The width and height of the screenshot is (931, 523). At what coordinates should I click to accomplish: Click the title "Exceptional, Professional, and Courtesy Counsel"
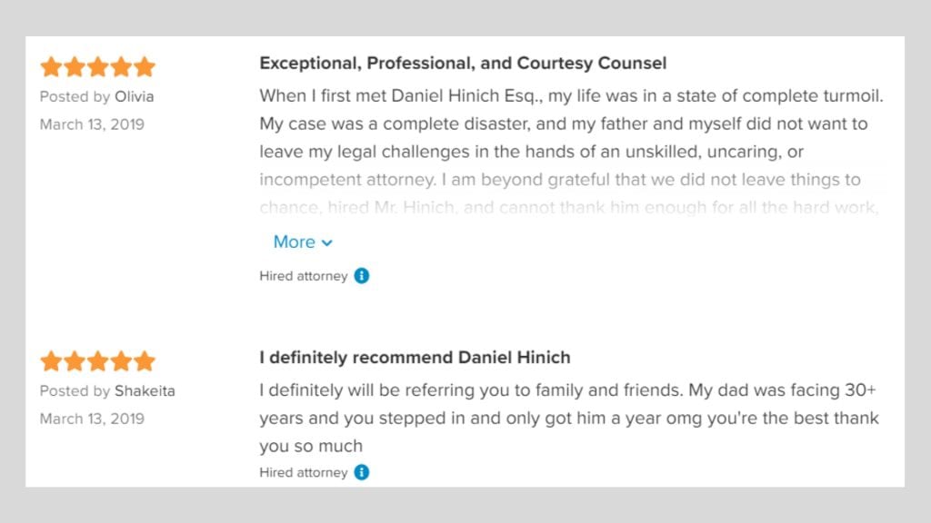[463, 64]
